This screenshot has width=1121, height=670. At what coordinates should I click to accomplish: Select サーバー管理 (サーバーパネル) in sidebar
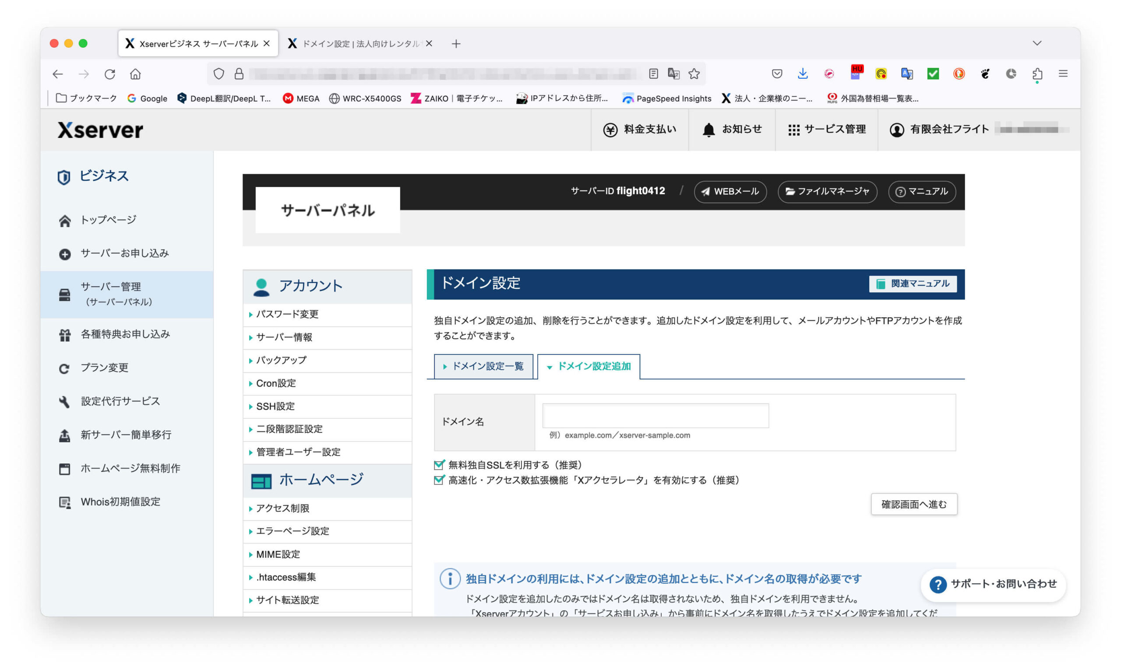click(x=127, y=295)
